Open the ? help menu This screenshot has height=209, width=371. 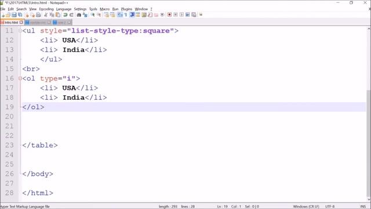point(151,9)
